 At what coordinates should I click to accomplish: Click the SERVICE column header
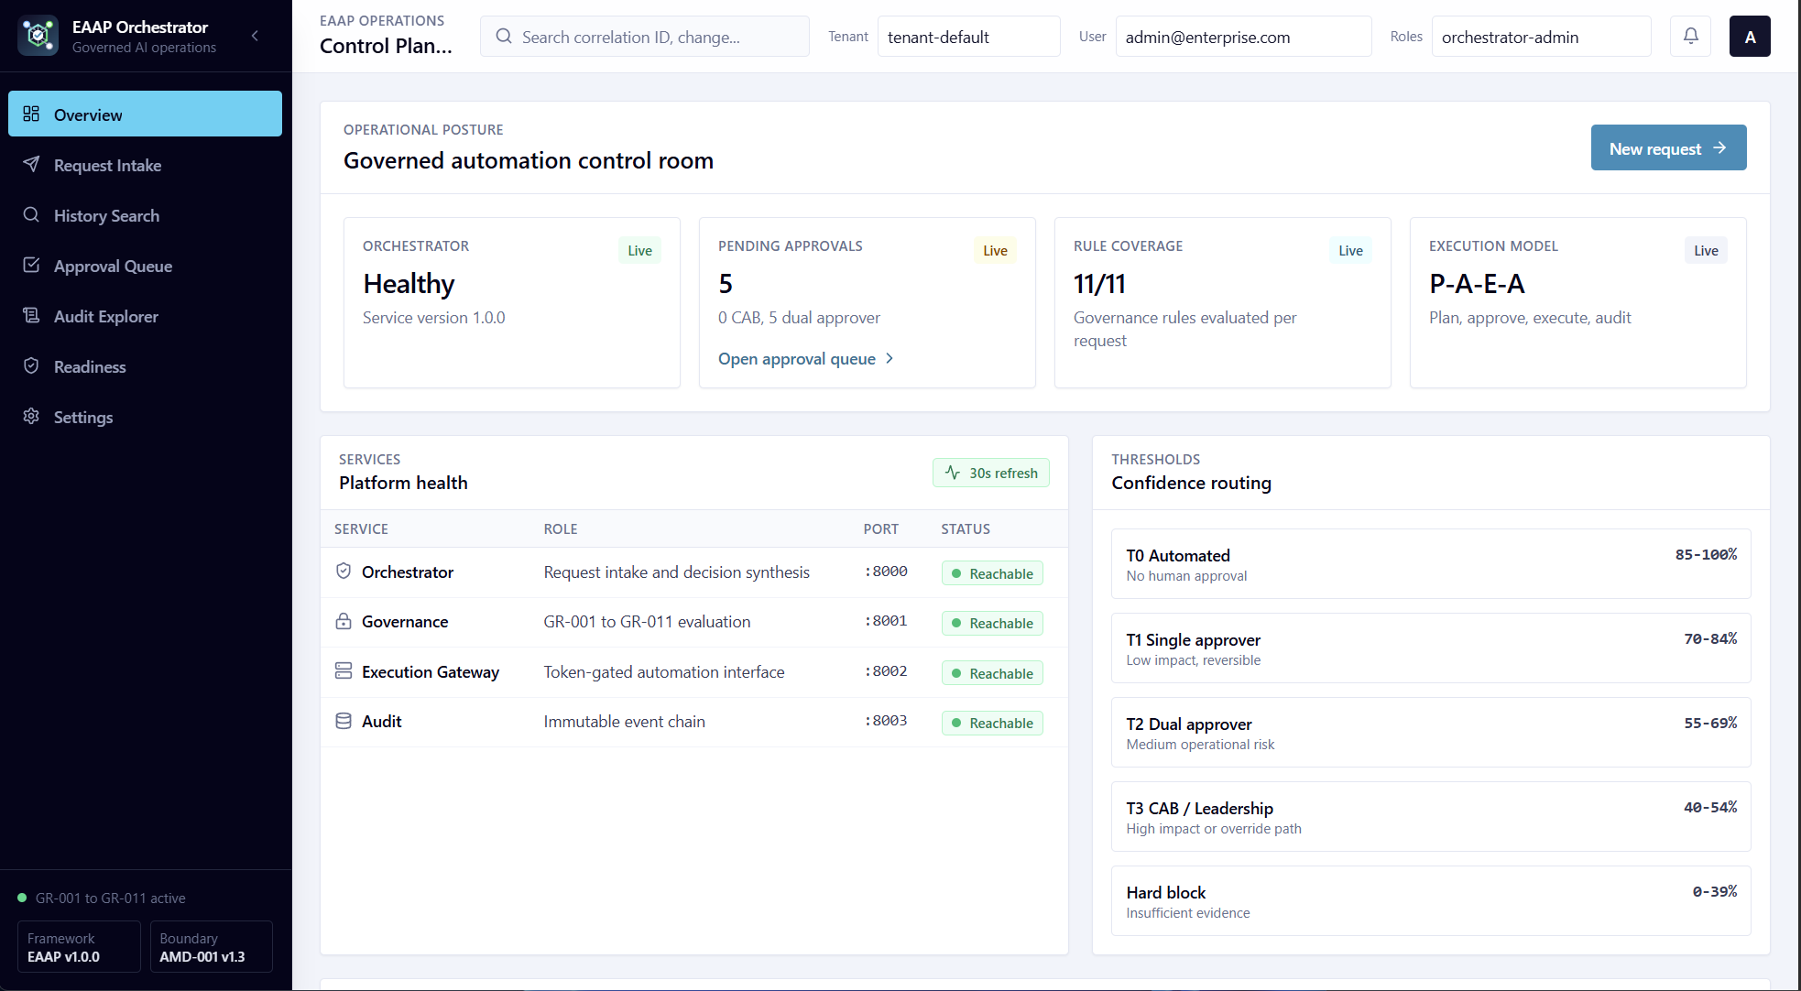(361, 528)
